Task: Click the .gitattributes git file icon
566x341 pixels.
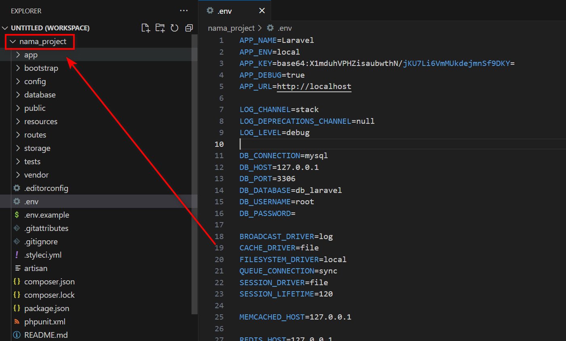Action: 17,228
